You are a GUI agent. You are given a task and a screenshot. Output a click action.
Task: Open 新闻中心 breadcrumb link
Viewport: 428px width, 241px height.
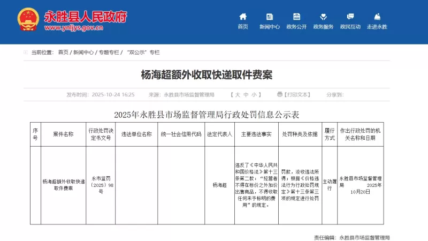click(x=83, y=52)
